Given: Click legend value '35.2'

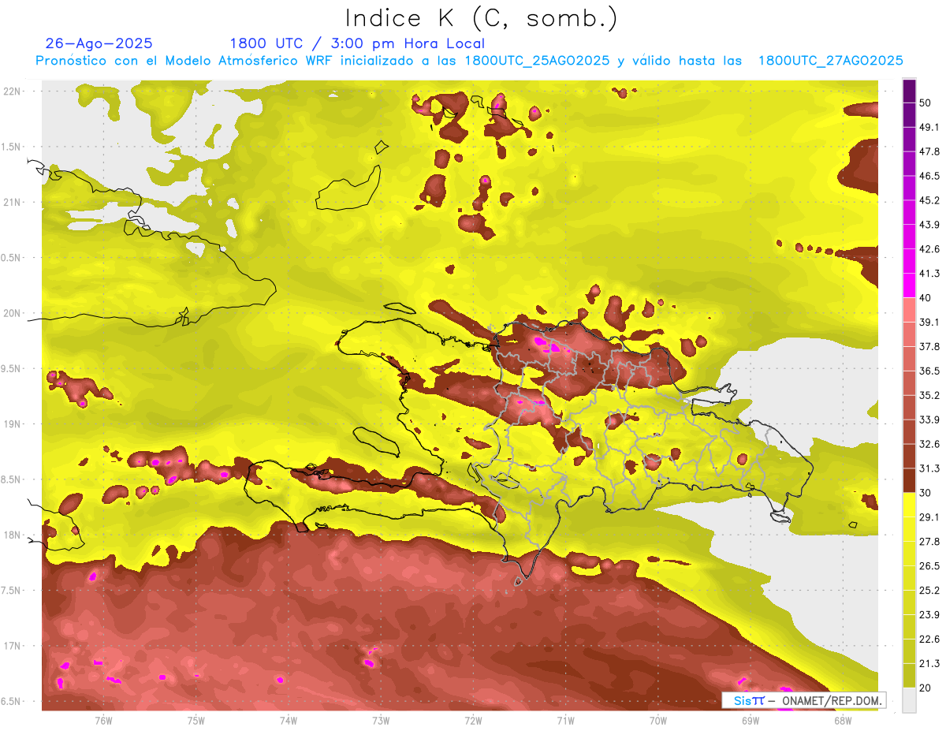Looking at the screenshot, I should click(929, 395).
